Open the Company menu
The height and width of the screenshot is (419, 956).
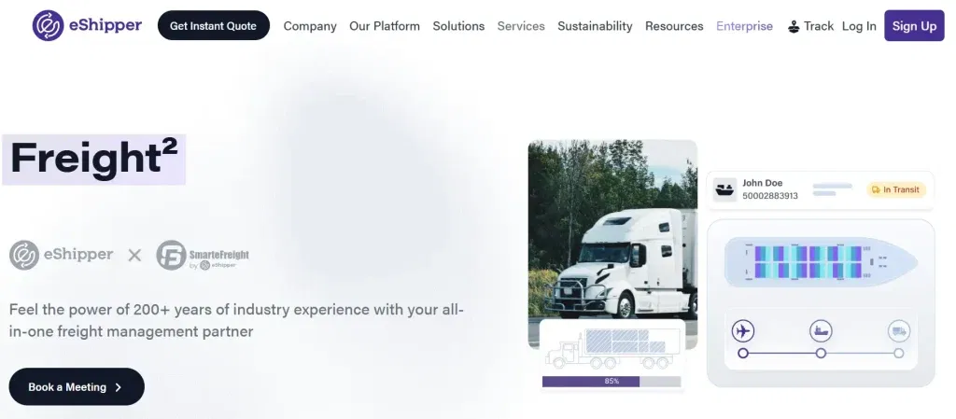(x=310, y=26)
